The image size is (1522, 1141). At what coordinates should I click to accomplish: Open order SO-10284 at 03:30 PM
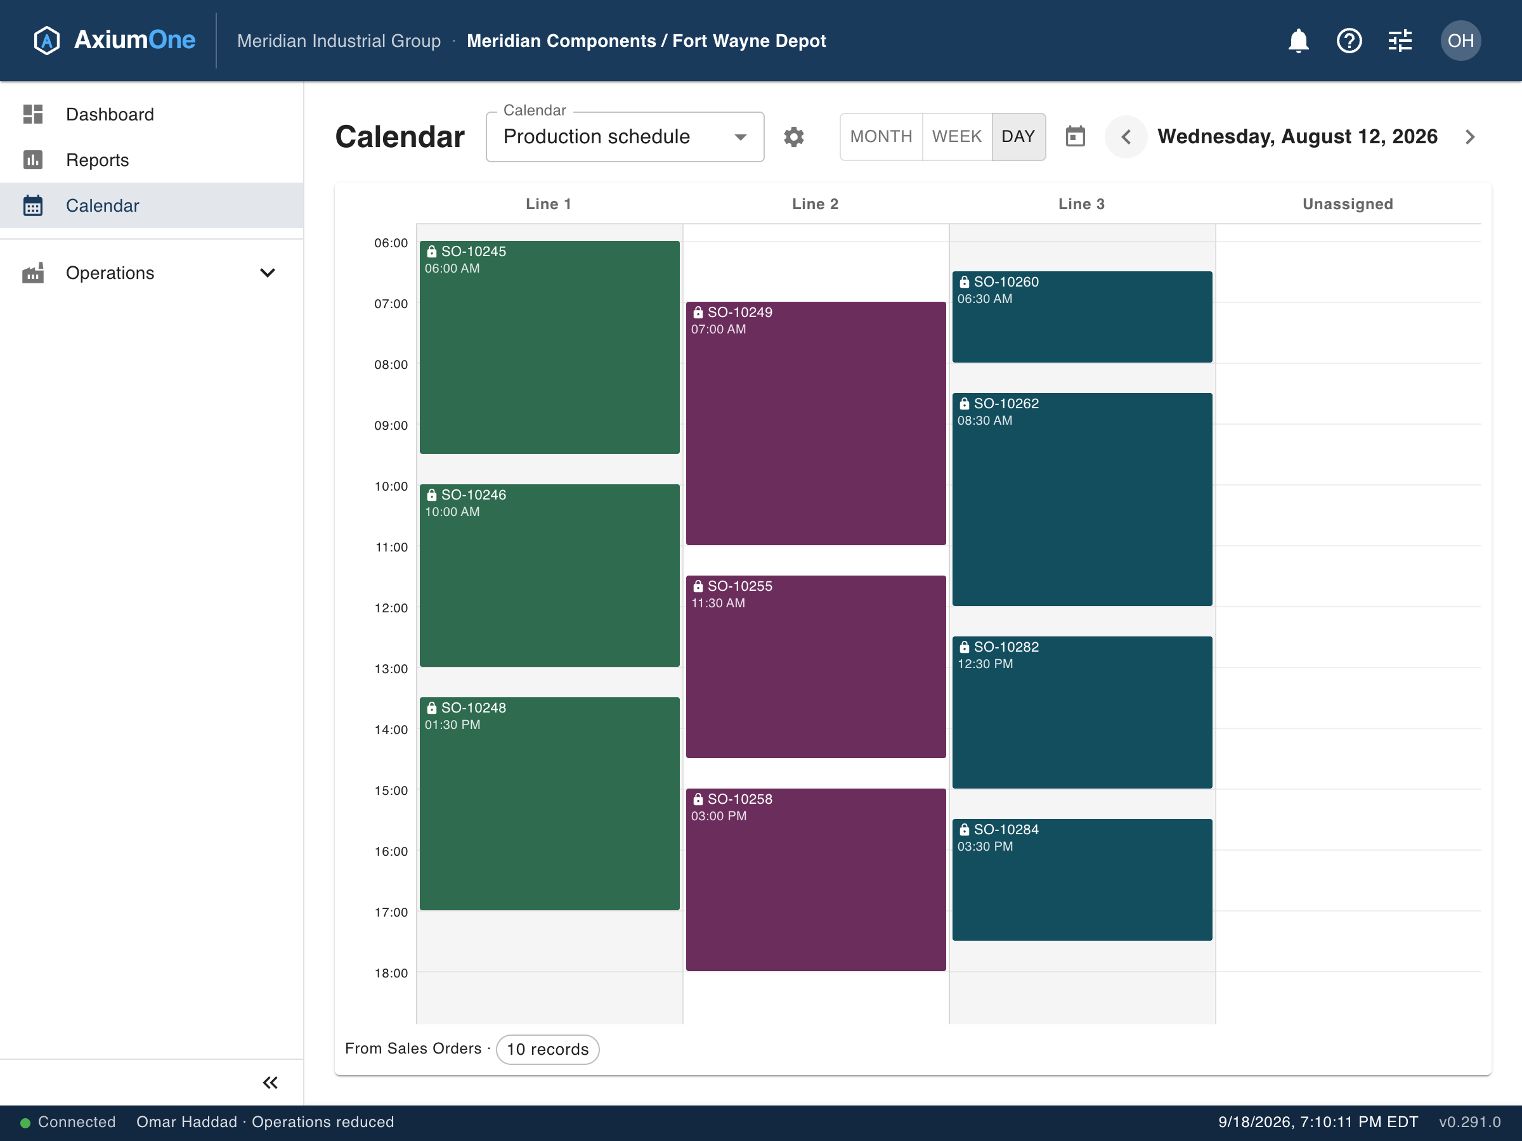coord(1083,880)
